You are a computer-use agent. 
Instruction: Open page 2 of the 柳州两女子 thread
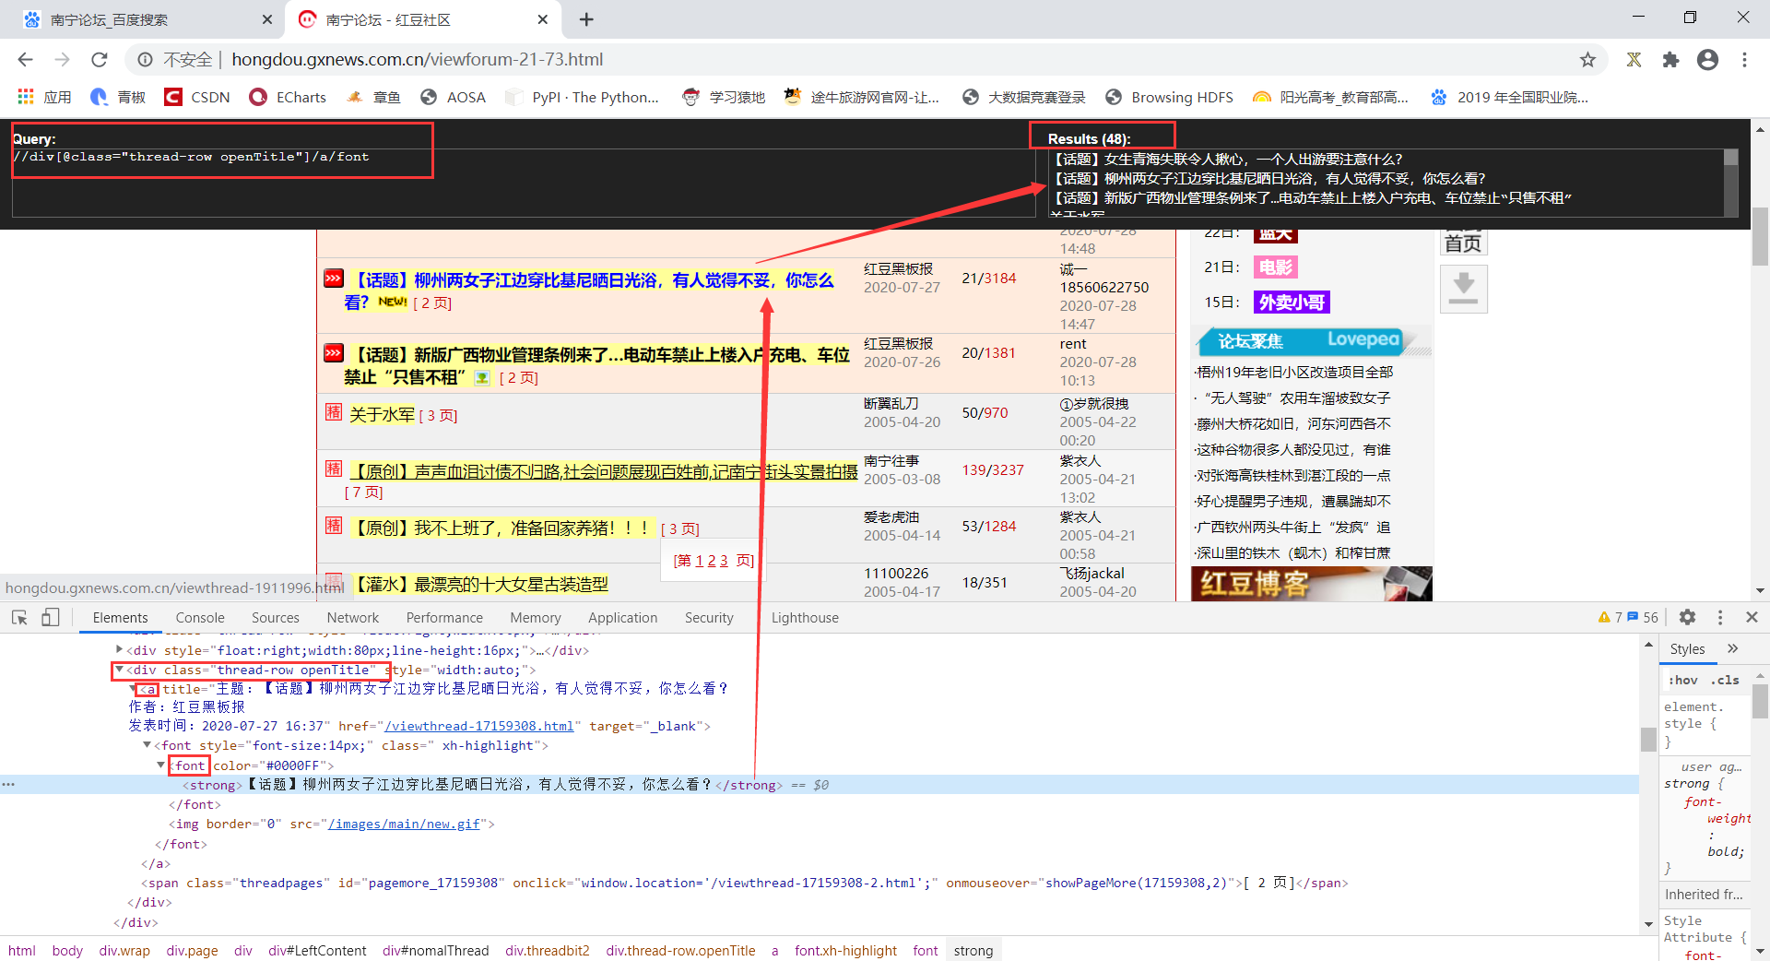(432, 303)
